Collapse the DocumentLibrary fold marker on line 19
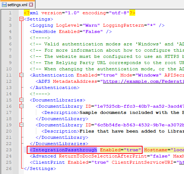 [21, 125]
